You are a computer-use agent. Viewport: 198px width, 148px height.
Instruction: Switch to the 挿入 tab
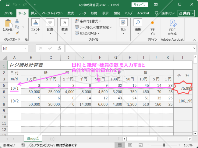[x=34, y=13]
